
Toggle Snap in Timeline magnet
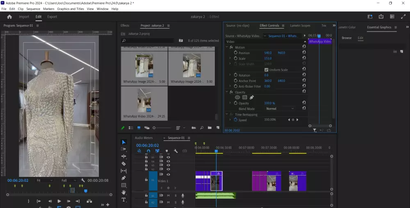pyautogui.click(x=148, y=151)
